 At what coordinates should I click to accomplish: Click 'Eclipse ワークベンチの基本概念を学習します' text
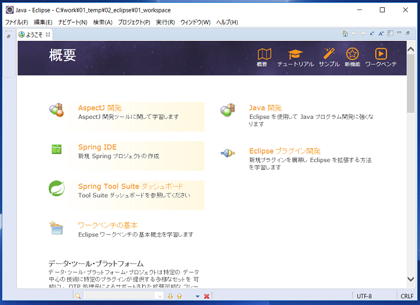coord(136,234)
